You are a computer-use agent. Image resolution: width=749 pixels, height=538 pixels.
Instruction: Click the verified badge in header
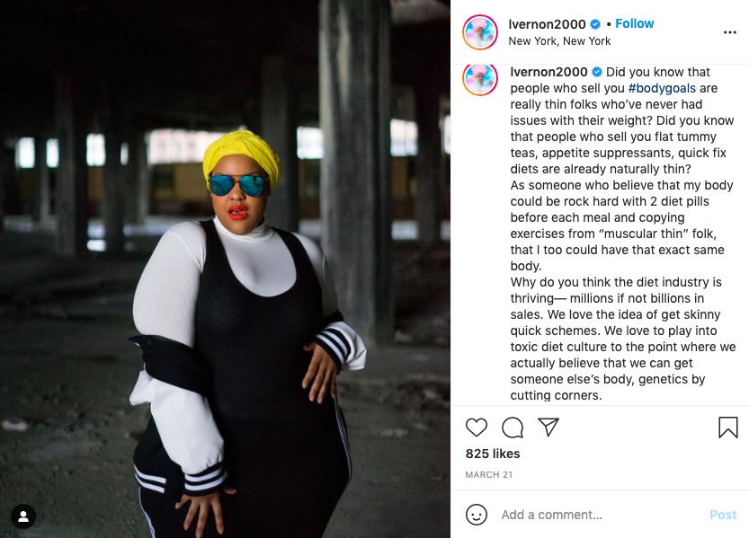tap(595, 24)
